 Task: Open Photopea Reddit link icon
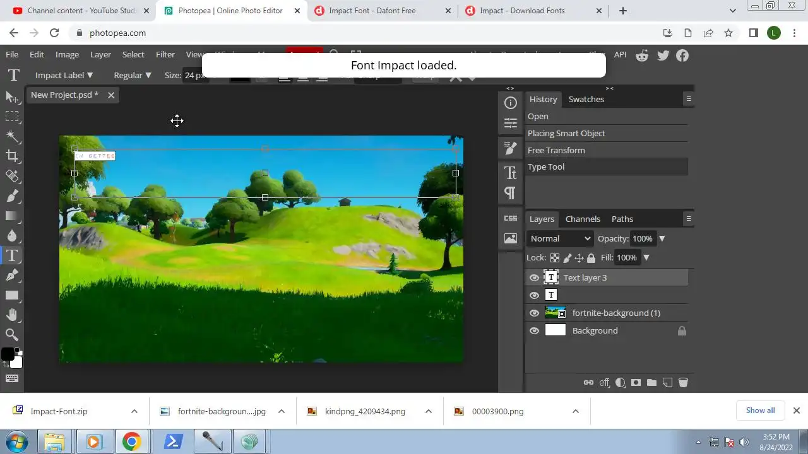click(642, 55)
